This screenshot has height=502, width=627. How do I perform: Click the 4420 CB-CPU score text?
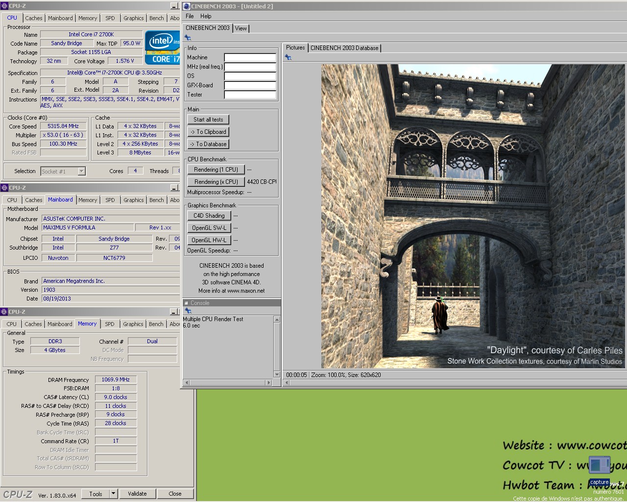coord(262,182)
